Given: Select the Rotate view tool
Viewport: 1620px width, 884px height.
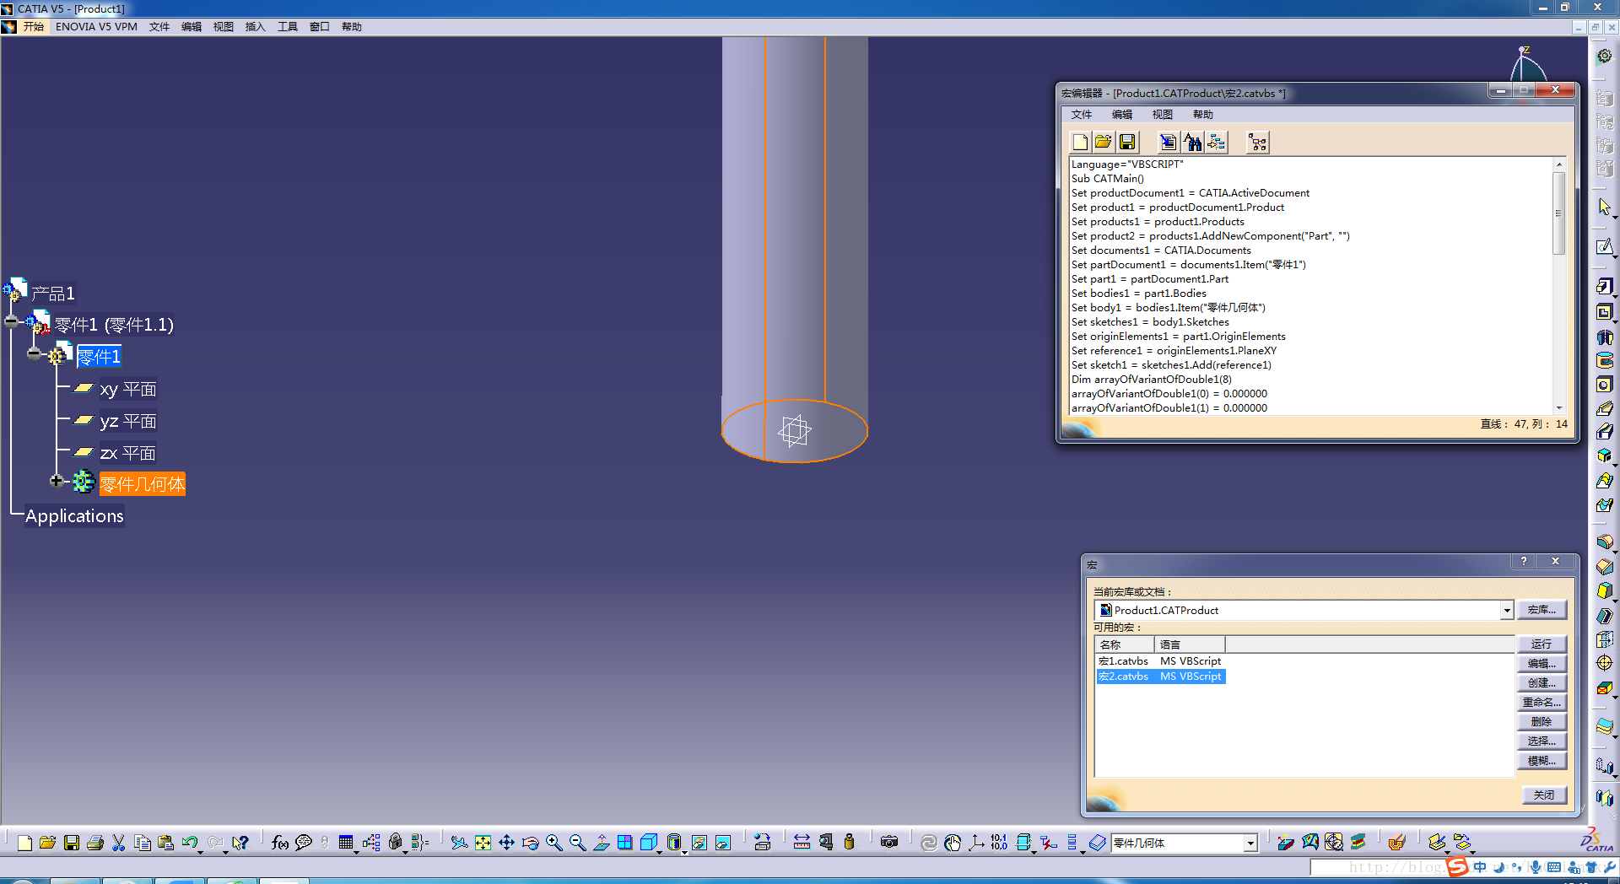Looking at the screenshot, I should [530, 843].
